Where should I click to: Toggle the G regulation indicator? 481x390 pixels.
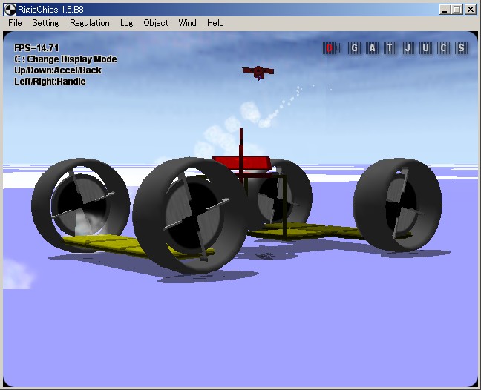coord(354,48)
